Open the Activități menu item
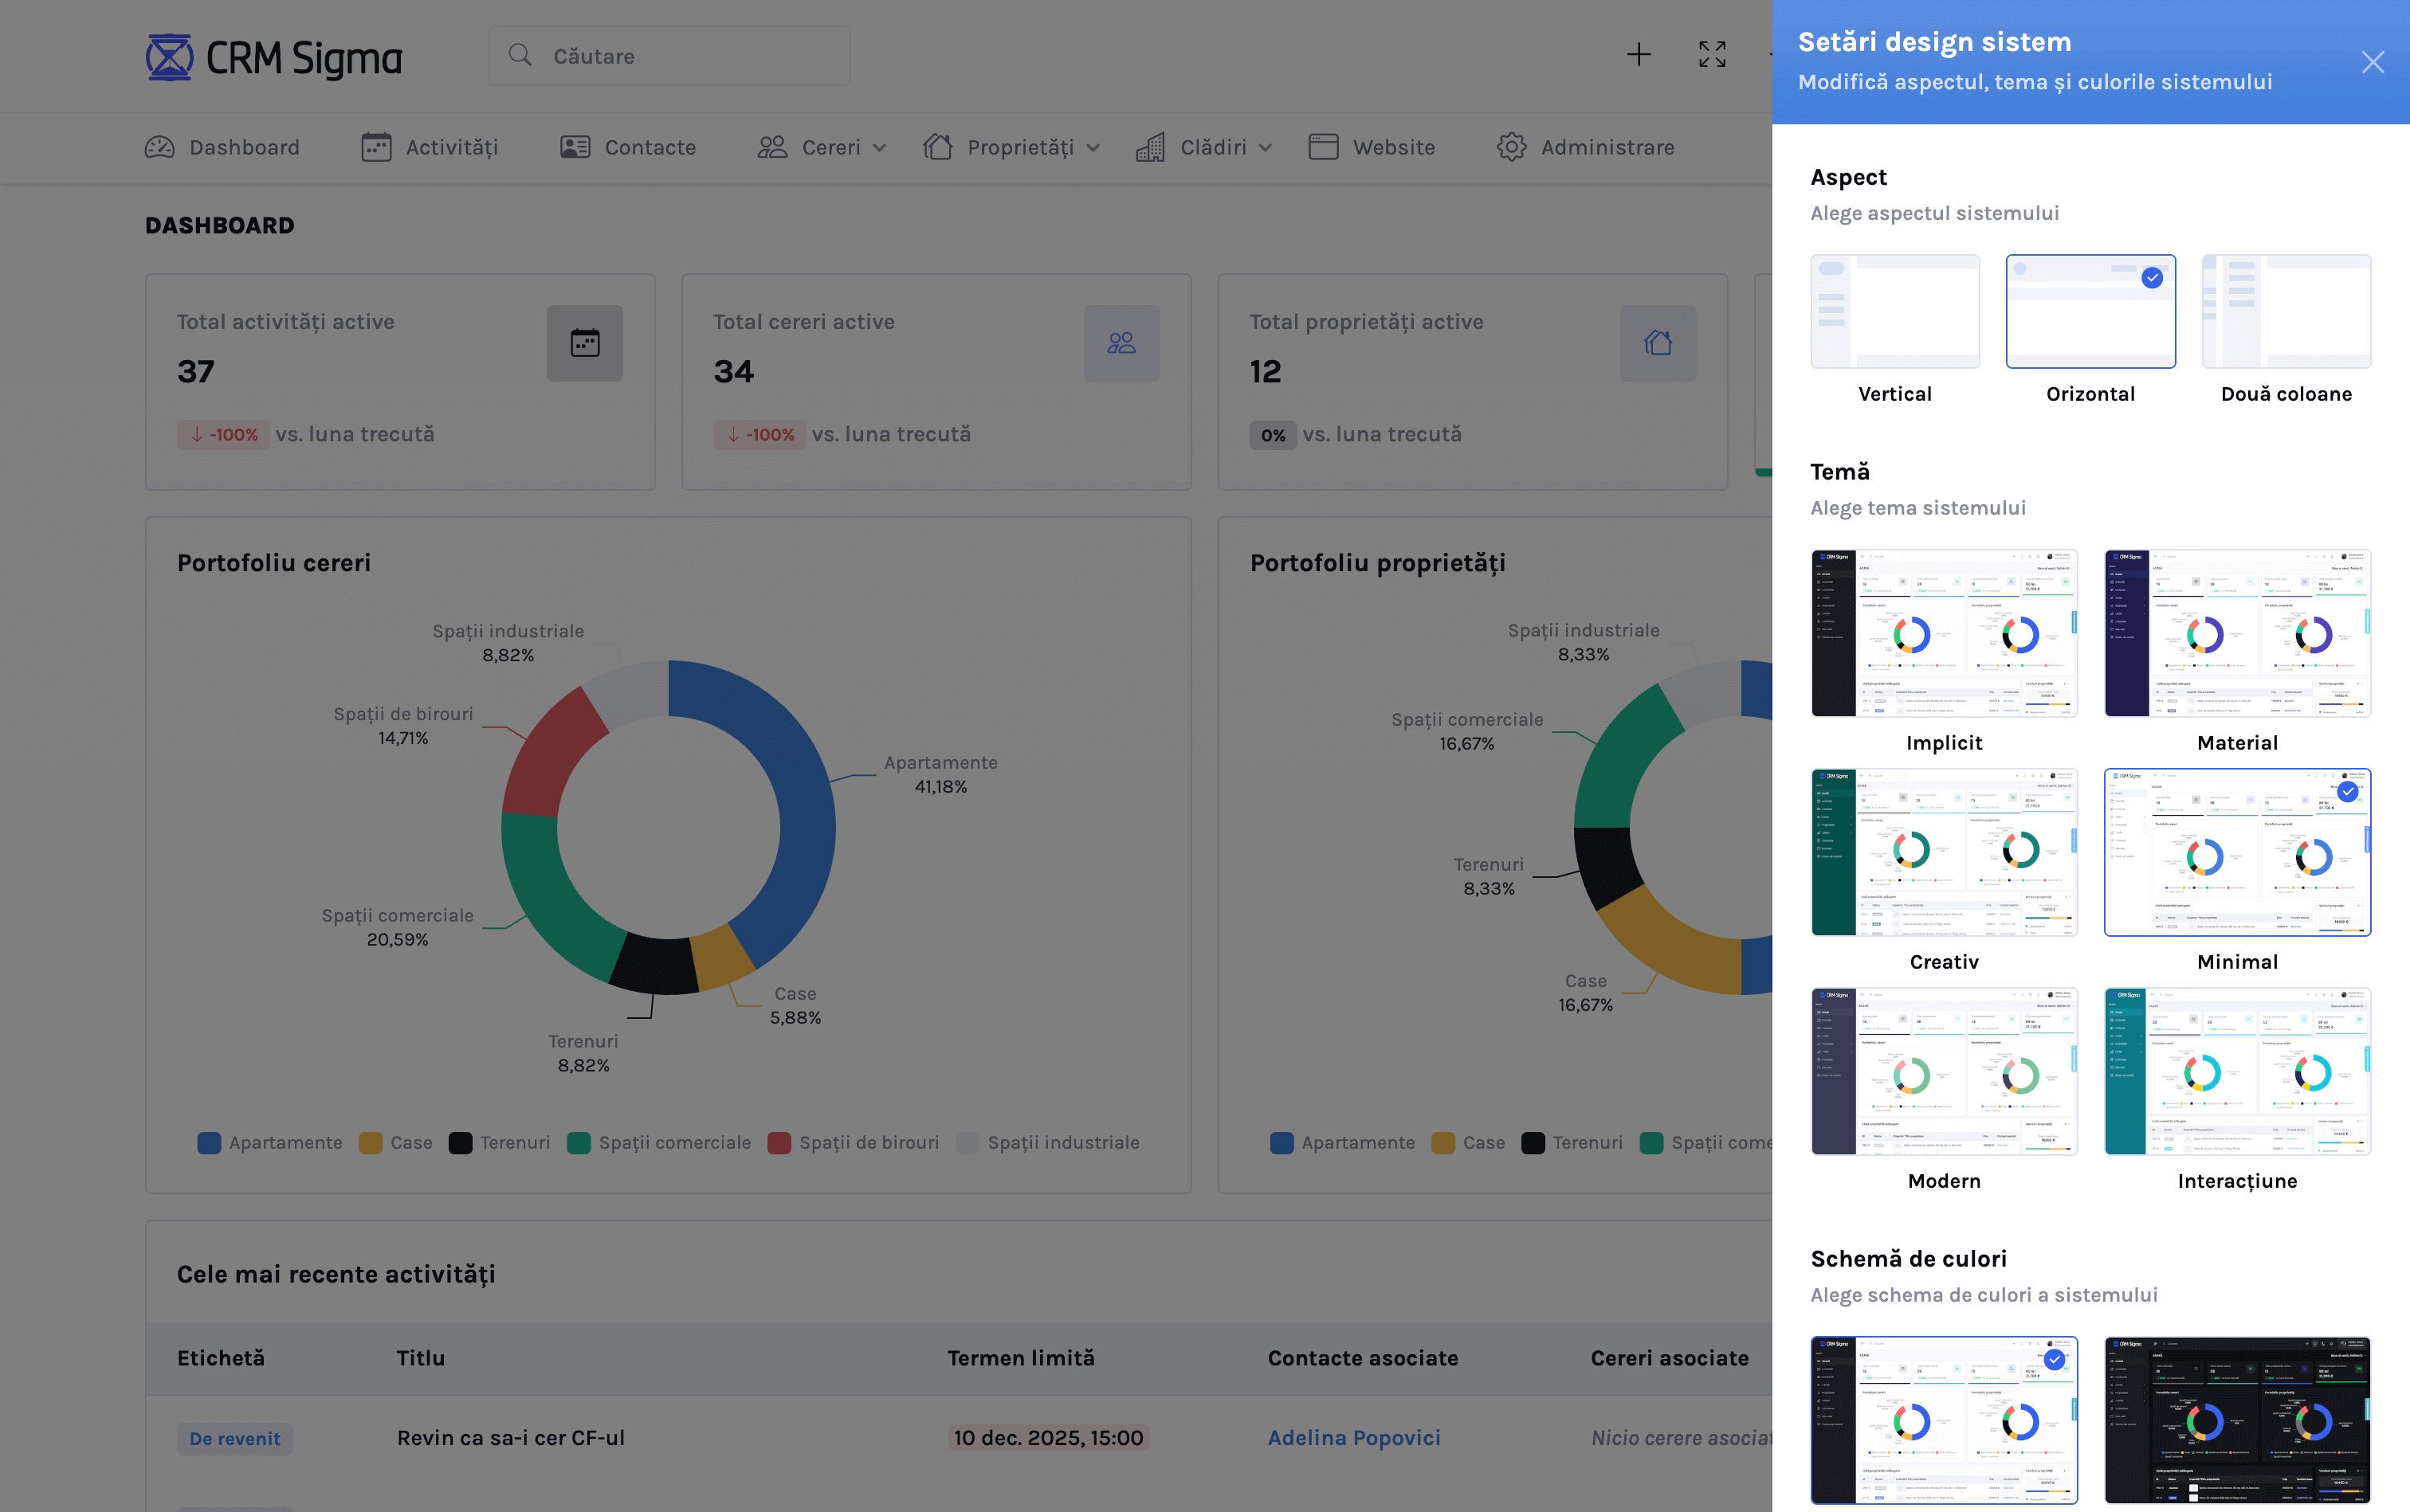 click(x=430, y=147)
